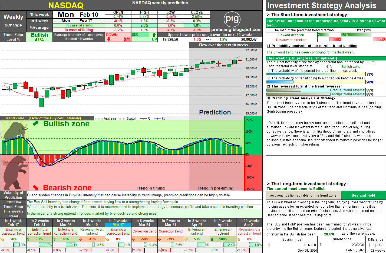Click the Investment Strategy Analysis heading
Screen dimensions: 386x253
[322, 5]
